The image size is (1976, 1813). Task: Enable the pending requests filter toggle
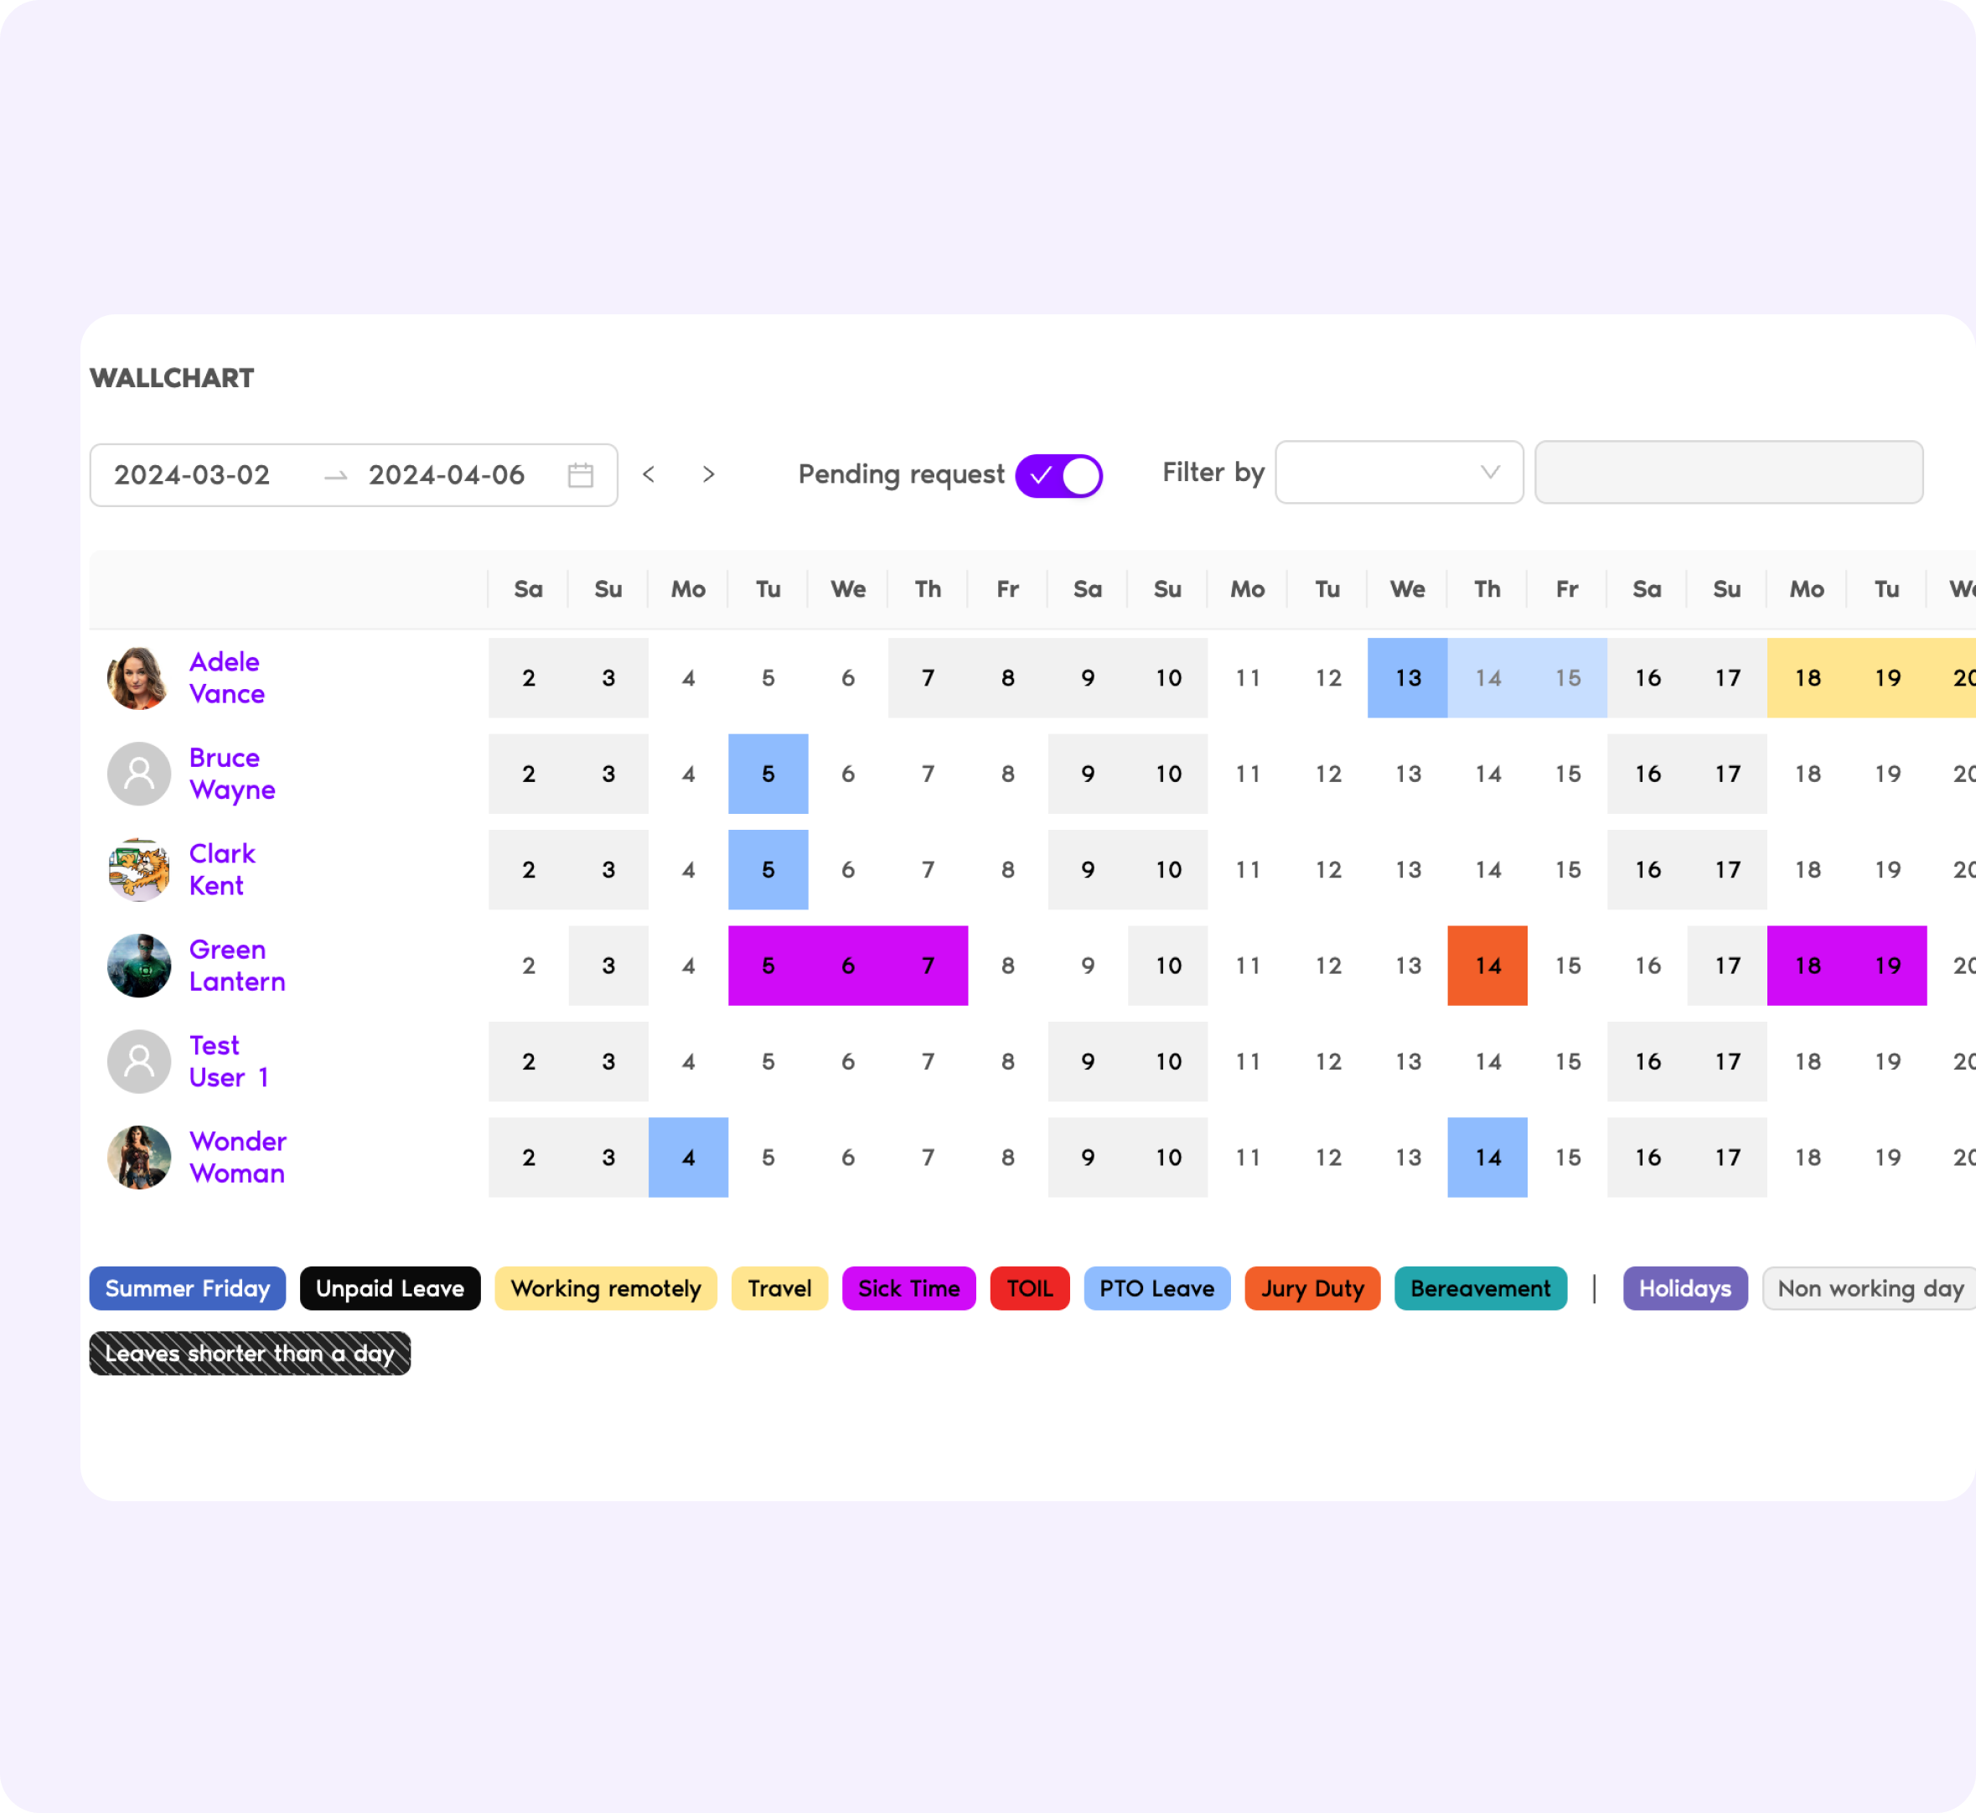click(x=1060, y=474)
